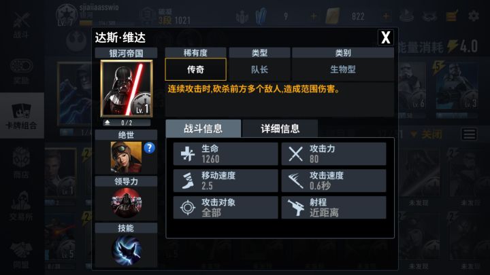Select the lightning skill icon under 技能
Viewport: 490px width, 275px height.
point(127,250)
